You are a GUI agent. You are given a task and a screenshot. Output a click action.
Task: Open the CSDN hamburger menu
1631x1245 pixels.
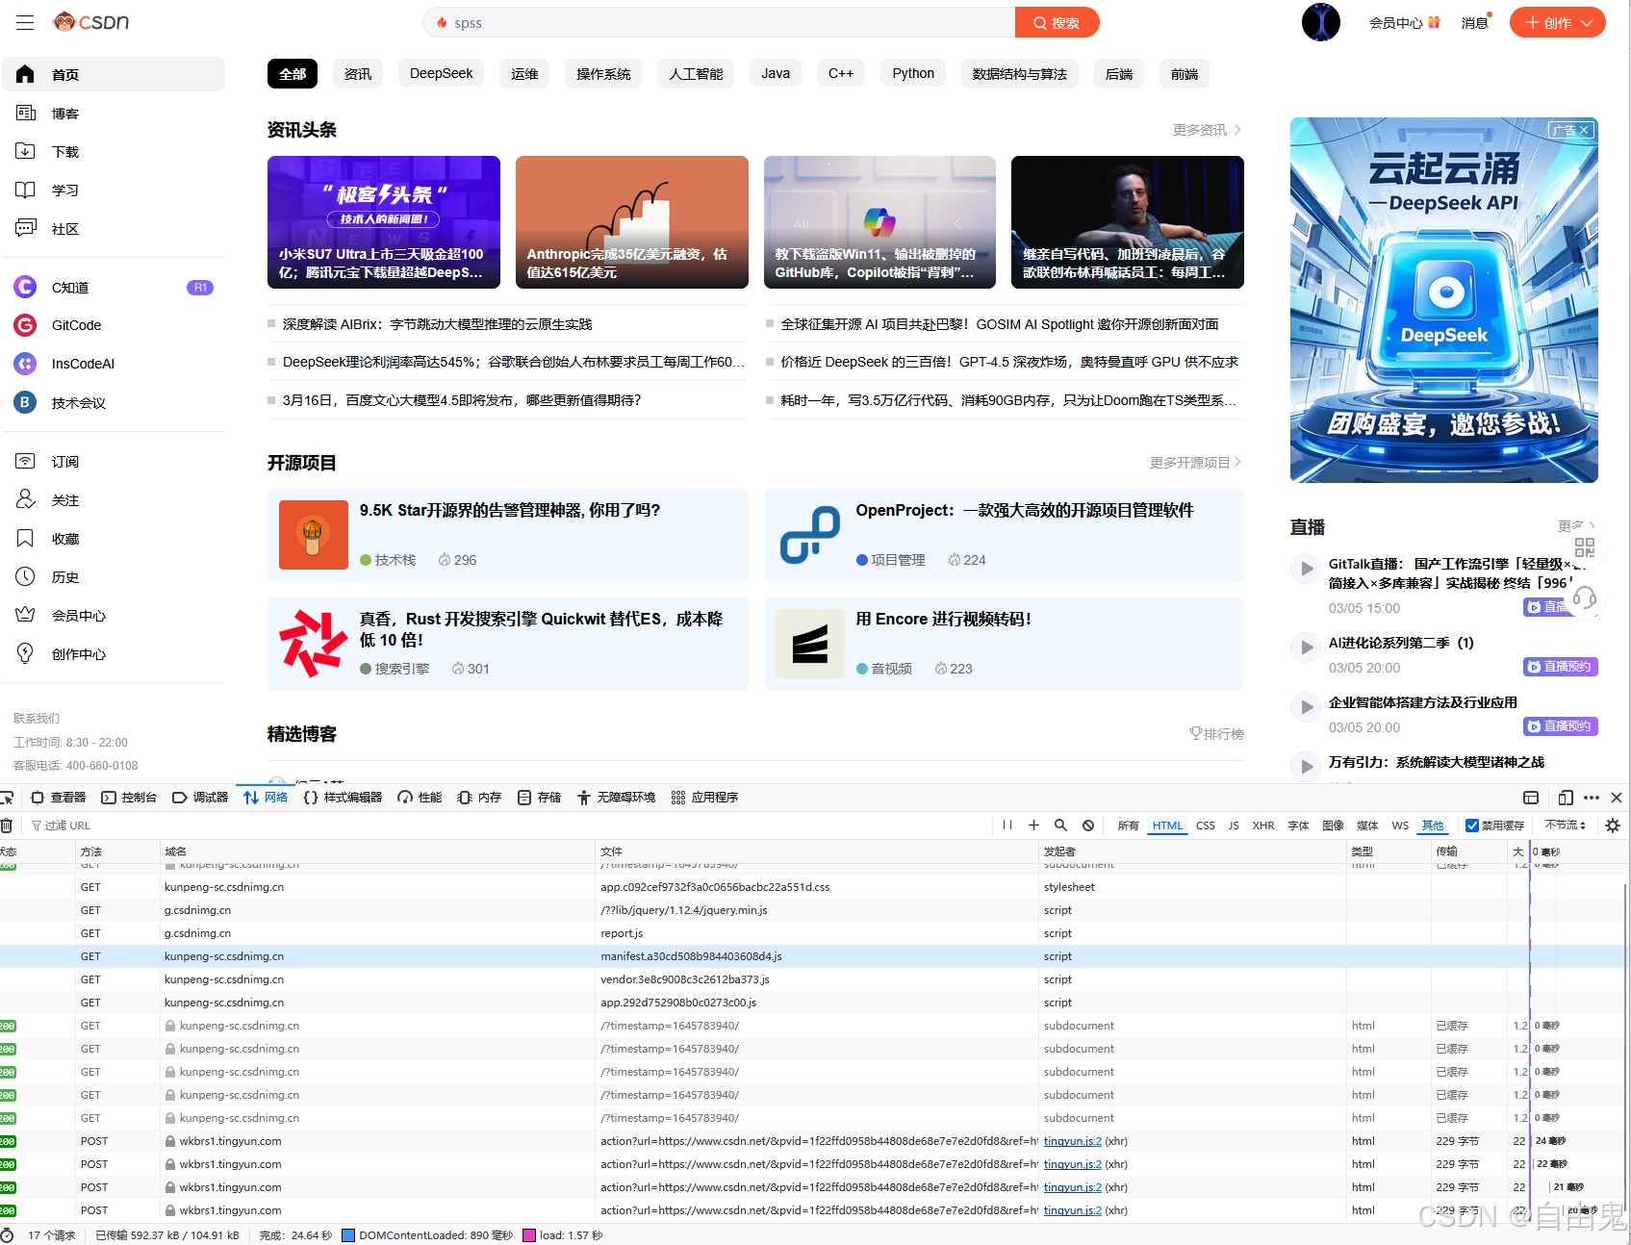pos(25,22)
